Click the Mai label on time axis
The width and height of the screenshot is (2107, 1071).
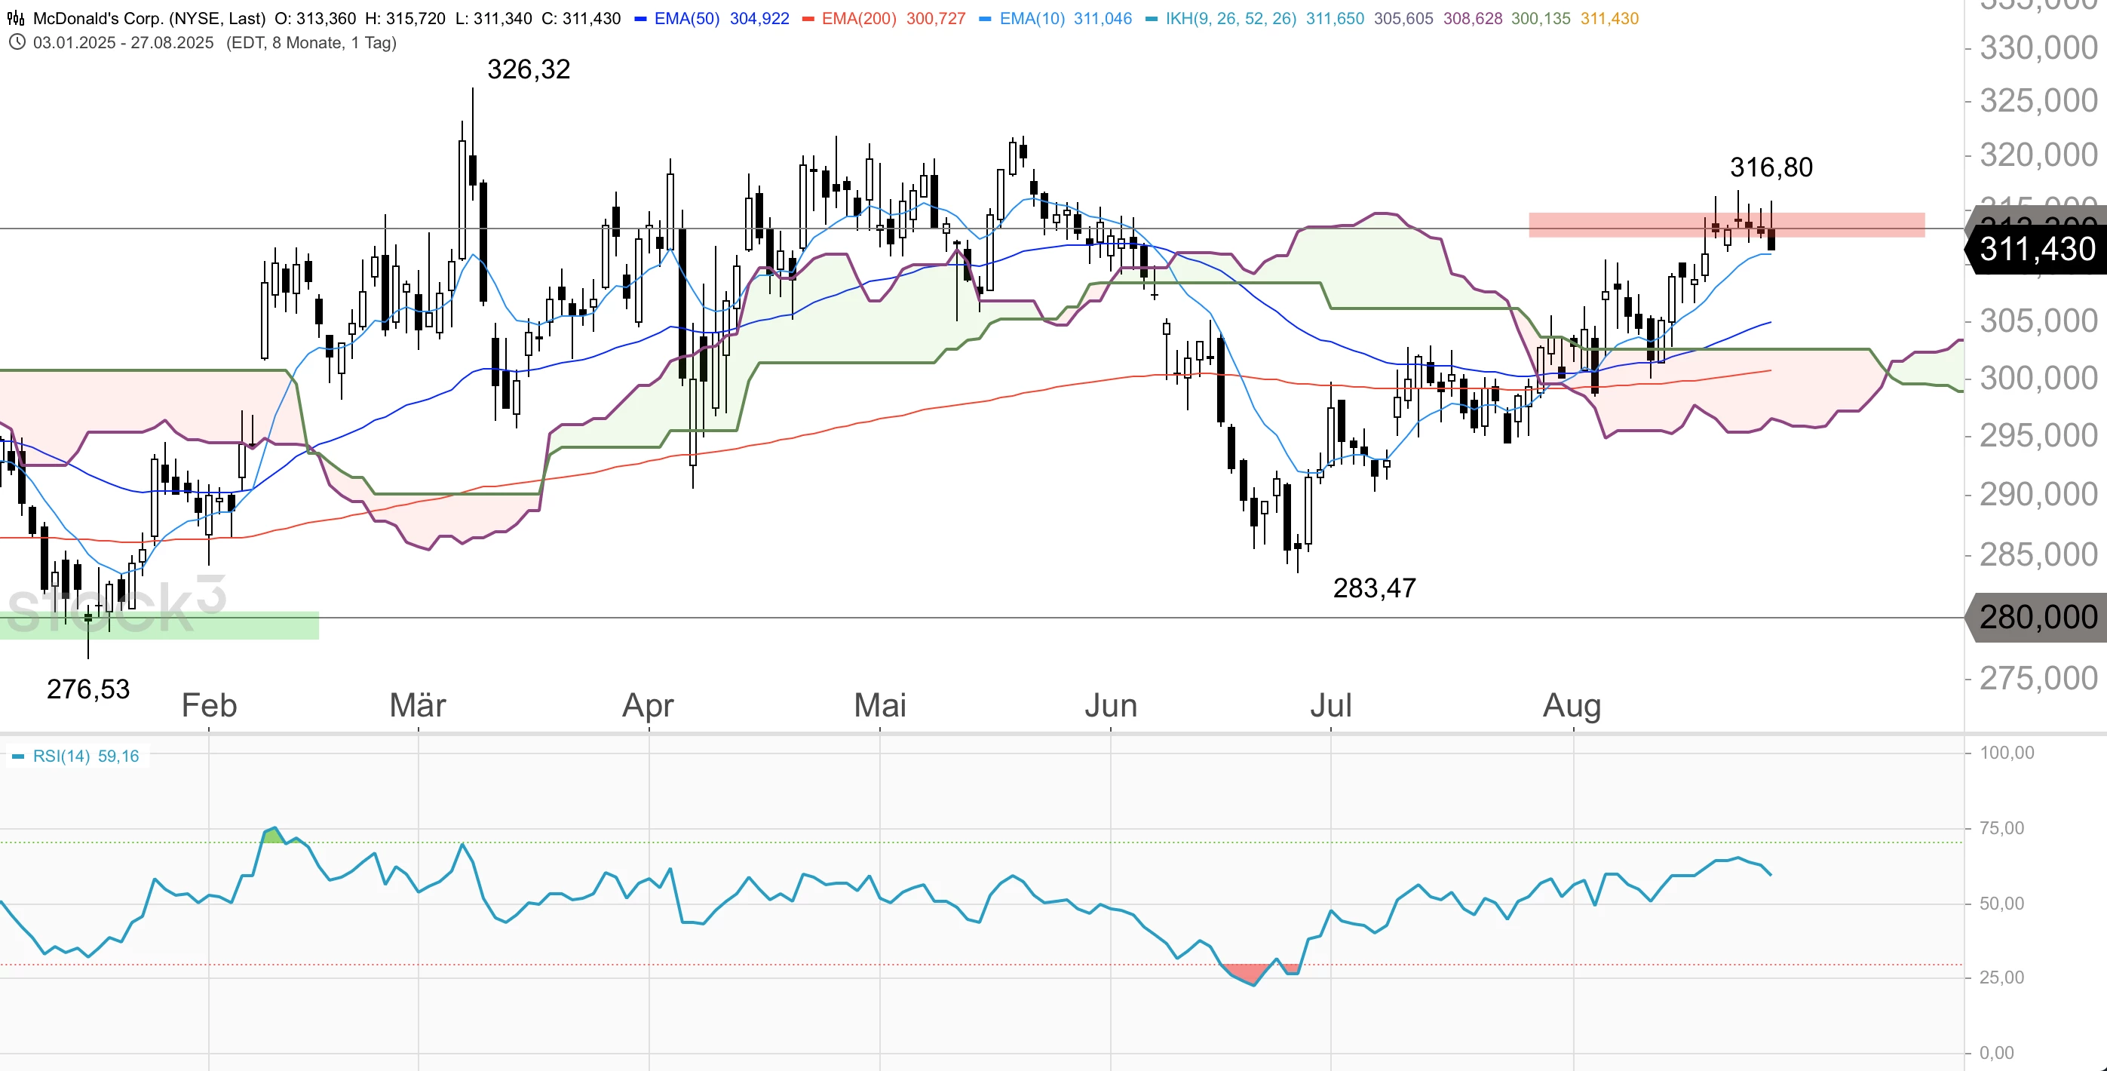tap(880, 705)
